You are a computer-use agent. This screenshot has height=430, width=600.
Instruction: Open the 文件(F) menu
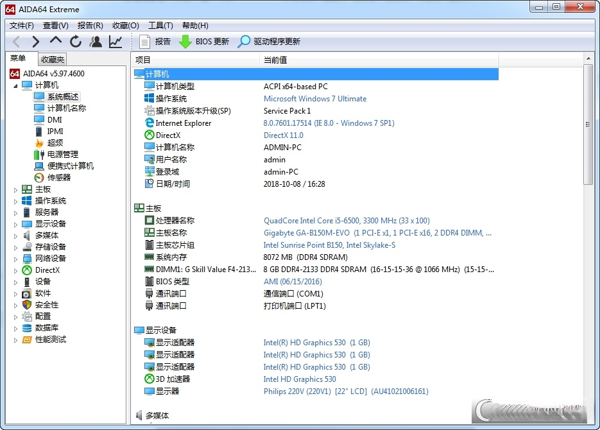pos(21,25)
